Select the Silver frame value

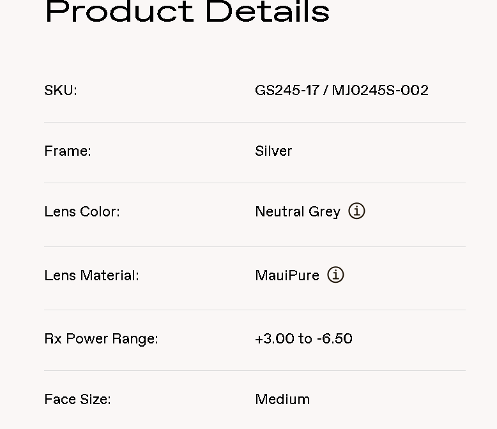[x=273, y=151]
